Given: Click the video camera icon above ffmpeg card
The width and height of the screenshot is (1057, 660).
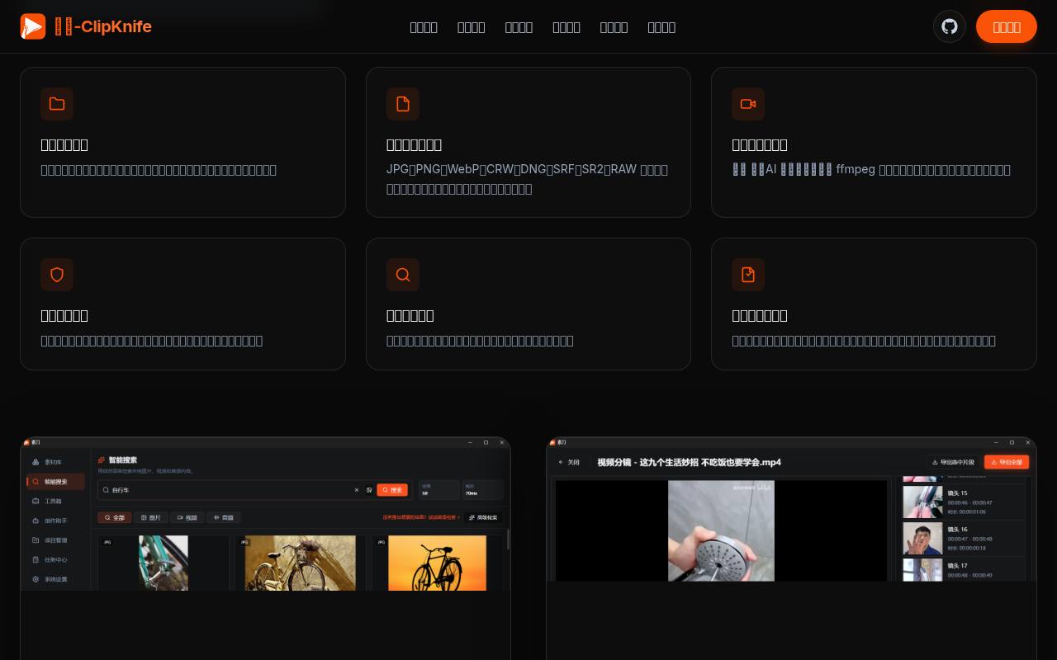Looking at the screenshot, I should click(748, 104).
